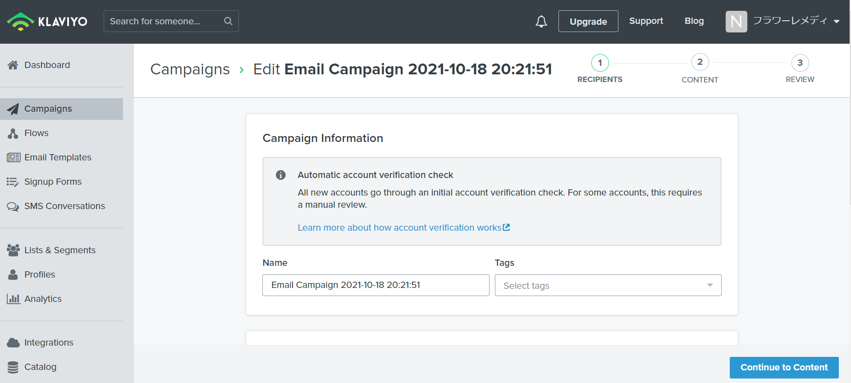Click the Automatic account verification check title

tap(375, 175)
